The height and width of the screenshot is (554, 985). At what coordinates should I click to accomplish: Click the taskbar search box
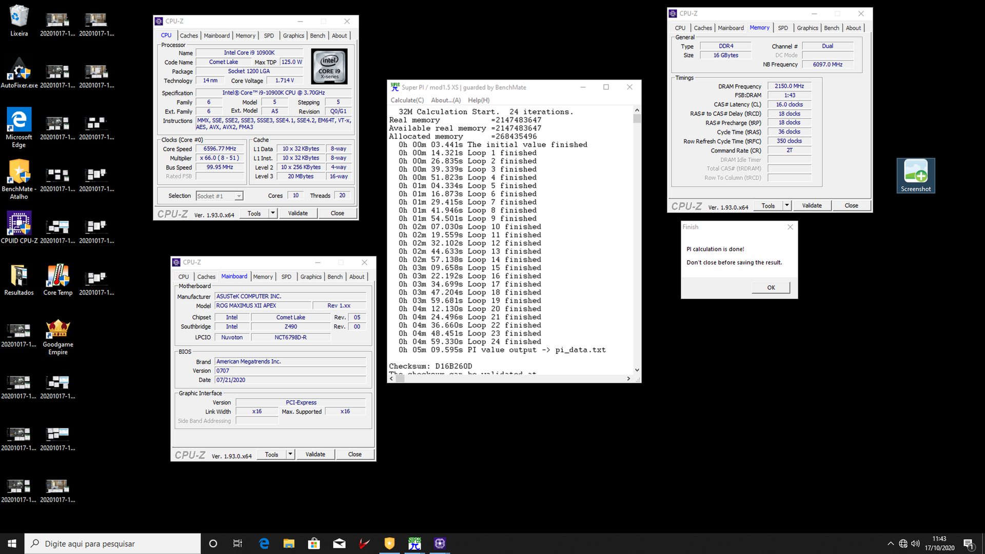[x=113, y=544]
